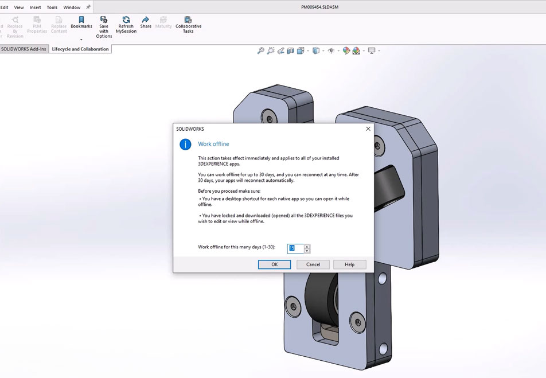Activate the Zoom to Area tool
This screenshot has width=546, height=378.
click(271, 50)
